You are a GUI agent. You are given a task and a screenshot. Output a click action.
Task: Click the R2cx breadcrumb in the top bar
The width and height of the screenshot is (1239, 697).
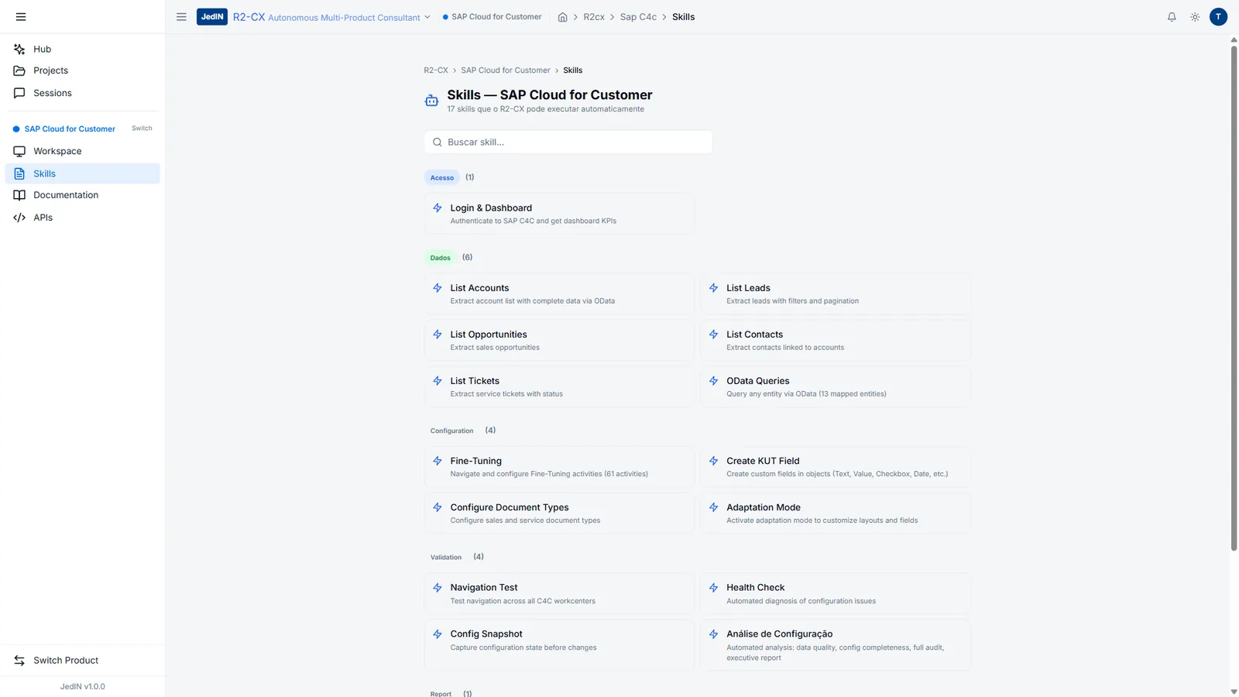pos(594,17)
